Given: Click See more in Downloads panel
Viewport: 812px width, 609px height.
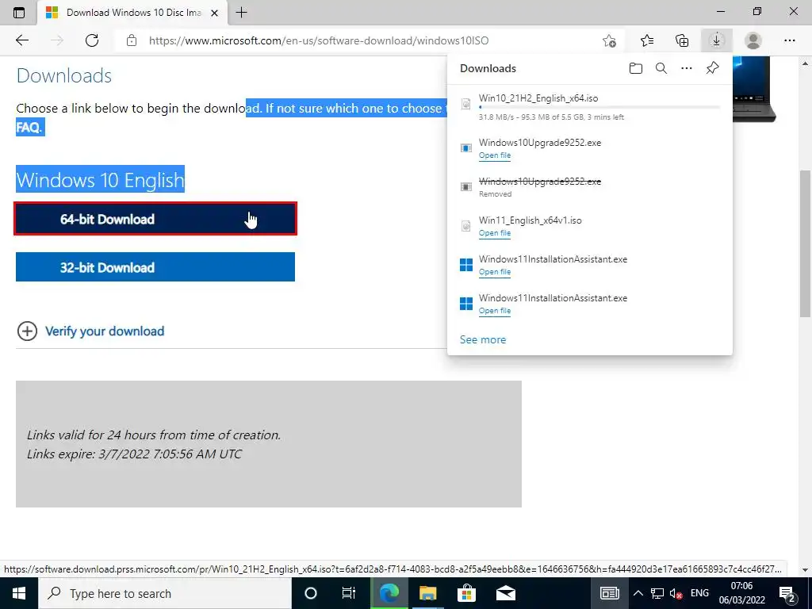Looking at the screenshot, I should (x=483, y=339).
